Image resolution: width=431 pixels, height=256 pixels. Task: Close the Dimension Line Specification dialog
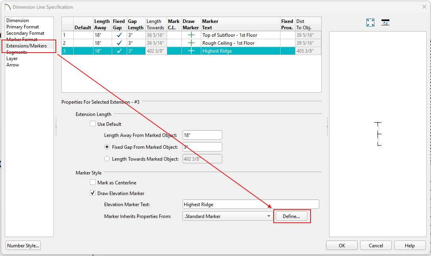(x=424, y=7)
